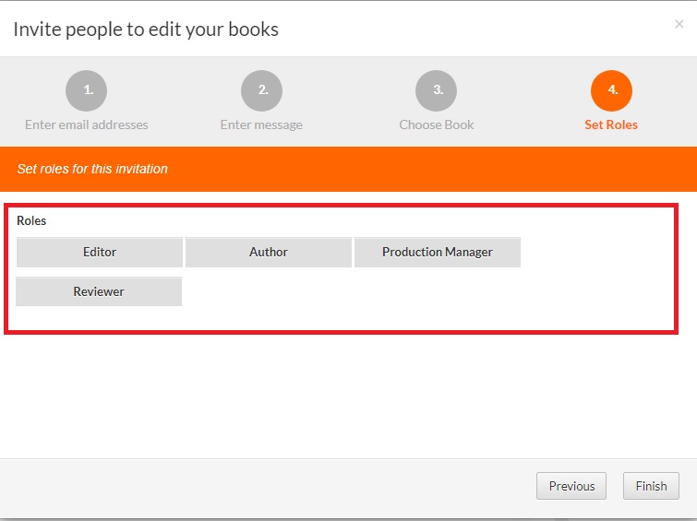
Task: Click the step 3 circle
Action: tap(437, 90)
